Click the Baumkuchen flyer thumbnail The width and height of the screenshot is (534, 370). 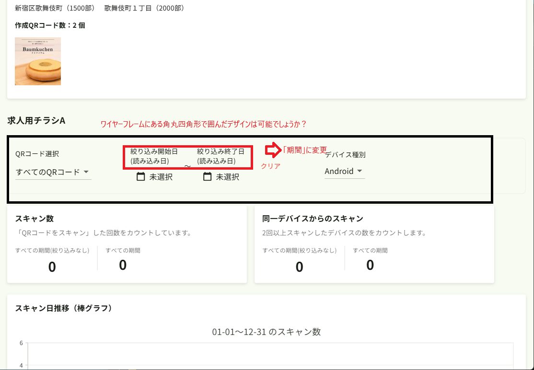click(x=38, y=61)
